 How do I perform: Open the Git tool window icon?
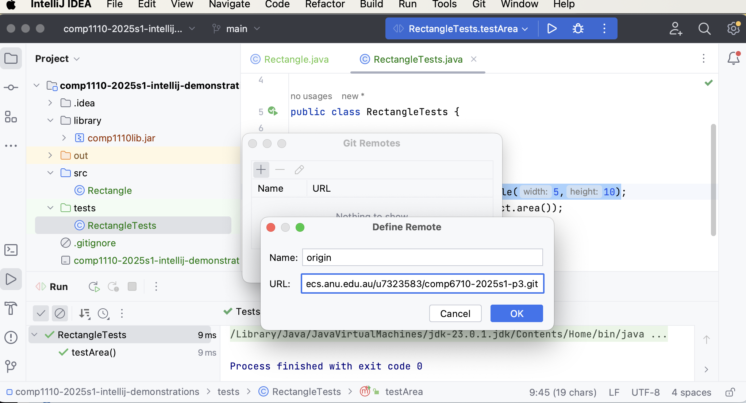pos(11,367)
